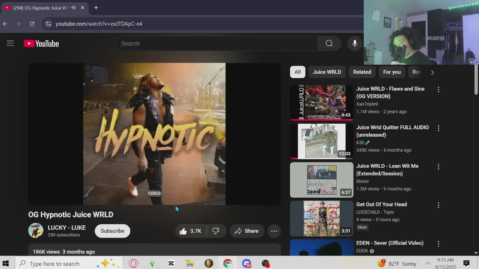
Task: Click the youtube.com URL address bar
Action: [99, 24]
